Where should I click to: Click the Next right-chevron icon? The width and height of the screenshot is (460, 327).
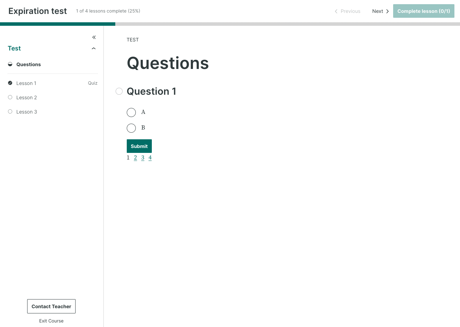(x=387, y=11)
